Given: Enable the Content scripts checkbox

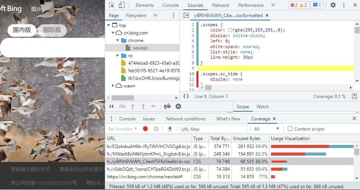Looking at the screenshot, I should (290, 129).
